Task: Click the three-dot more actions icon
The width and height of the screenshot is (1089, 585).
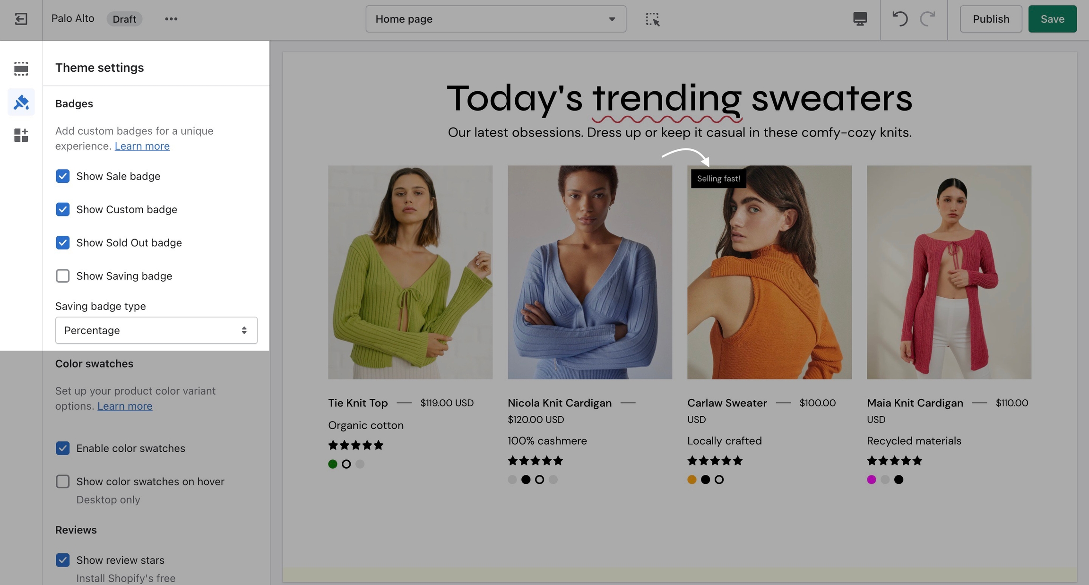Action: (171, 19)
